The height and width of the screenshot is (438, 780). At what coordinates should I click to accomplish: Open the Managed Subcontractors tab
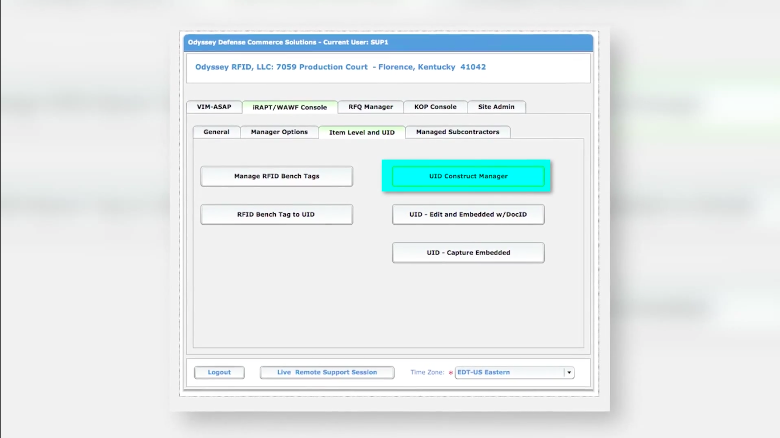[x=457, y=132]
